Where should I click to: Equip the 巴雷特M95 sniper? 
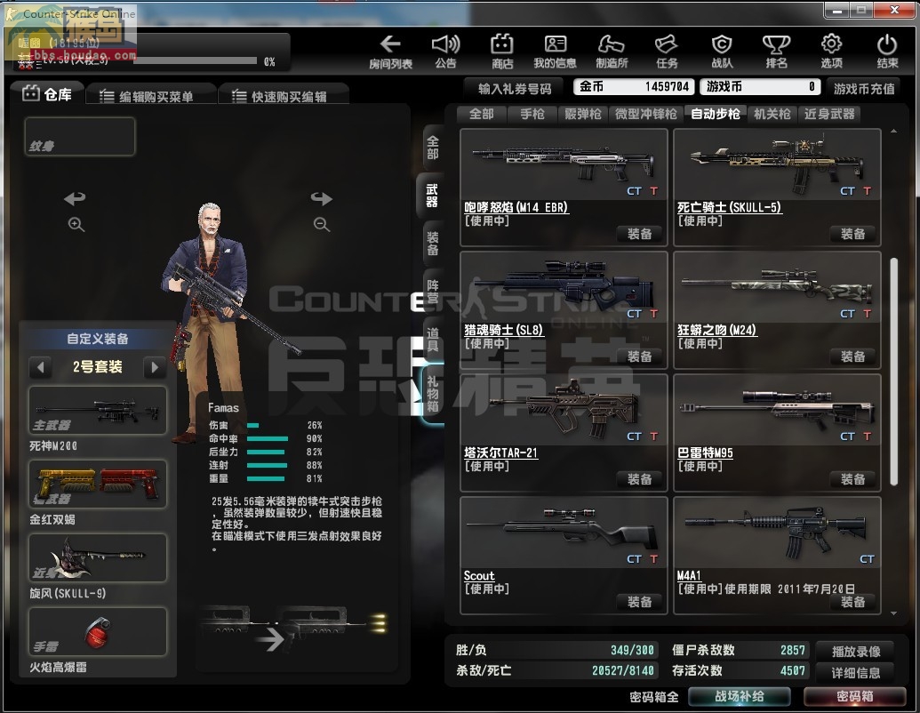[x=852, y=479]
